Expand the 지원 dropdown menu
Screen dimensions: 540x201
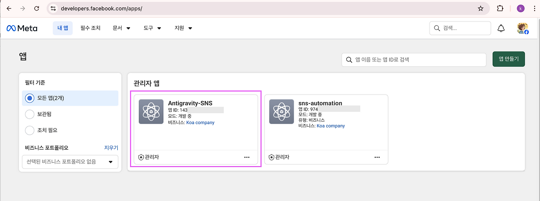[x=183, y=28]
